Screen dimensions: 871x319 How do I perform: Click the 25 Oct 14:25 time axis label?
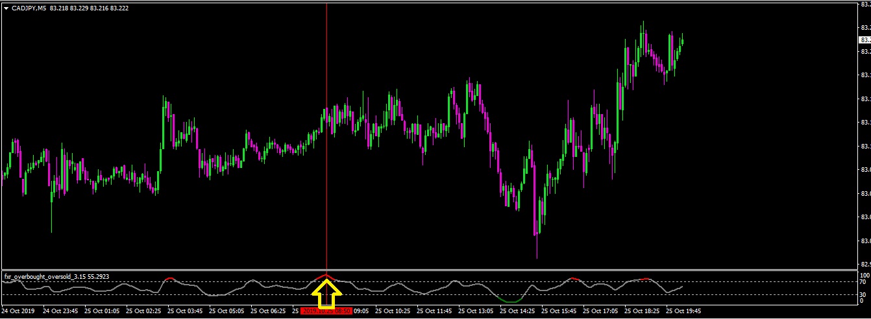click(518, 311)
